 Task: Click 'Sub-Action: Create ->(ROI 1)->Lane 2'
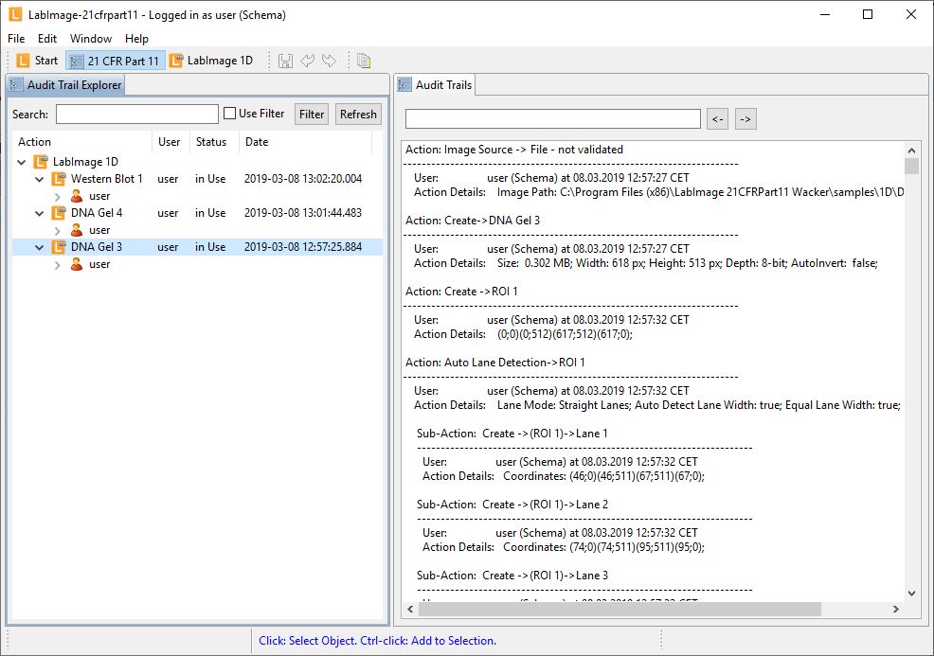coord(512,505)
